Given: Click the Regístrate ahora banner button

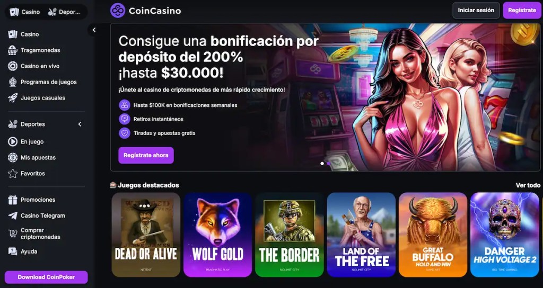Looking at the screenshot, I should tap(146, 155).
